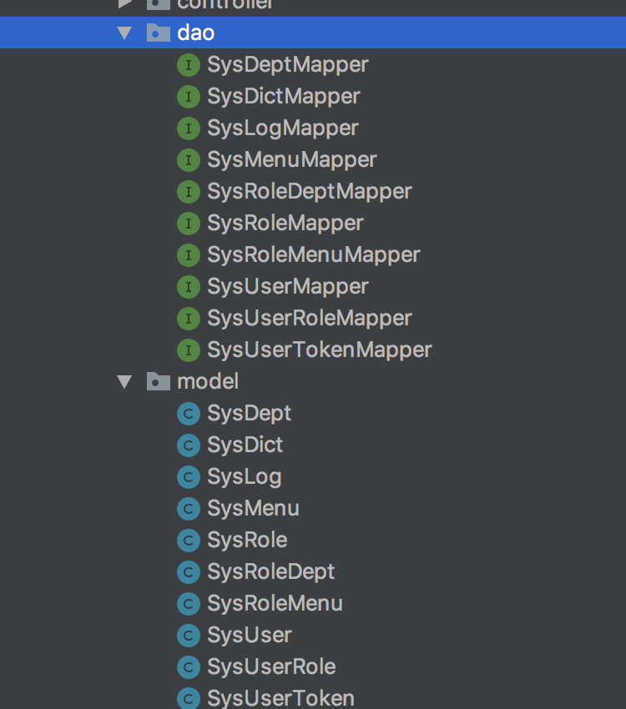Click the interface icon beside SysUserTokenMapper

pyautogui.click(x=189, y=350)
